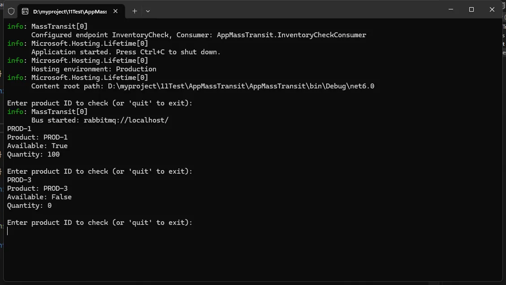
Task: Click the content root path text
Action: pyautogui.click(x=203, y=86)
